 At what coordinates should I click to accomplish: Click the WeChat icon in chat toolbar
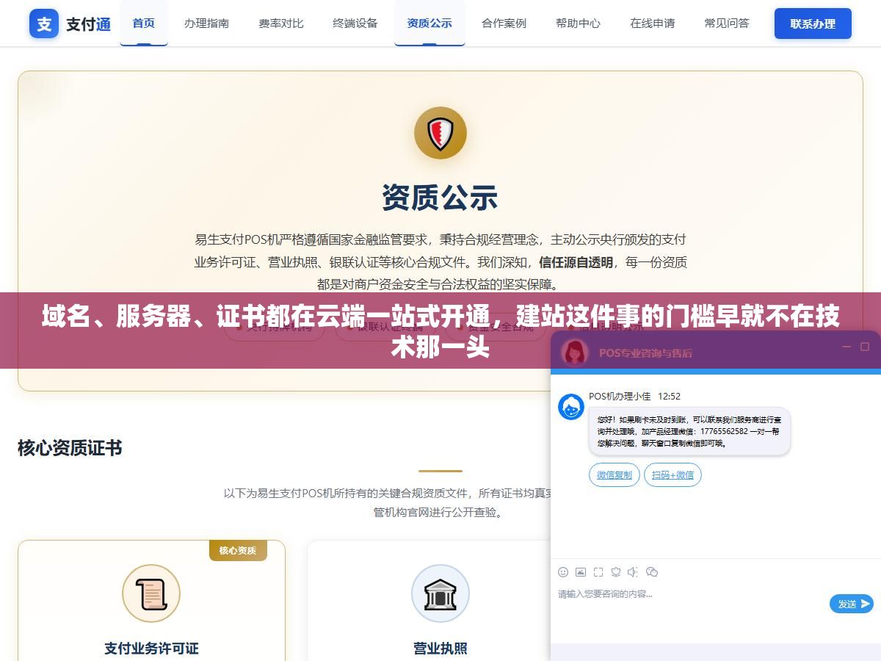[x=652, y=572]
